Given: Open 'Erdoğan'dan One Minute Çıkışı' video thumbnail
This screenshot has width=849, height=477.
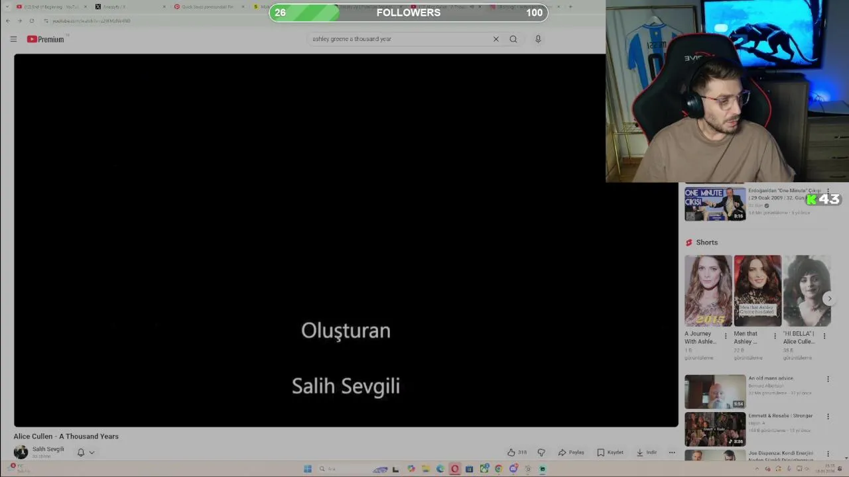Looking at the screenshot, I should (x=715, y=204).
